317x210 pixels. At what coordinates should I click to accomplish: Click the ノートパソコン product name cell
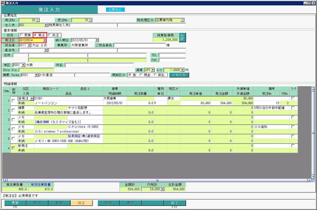coord(69,103)
